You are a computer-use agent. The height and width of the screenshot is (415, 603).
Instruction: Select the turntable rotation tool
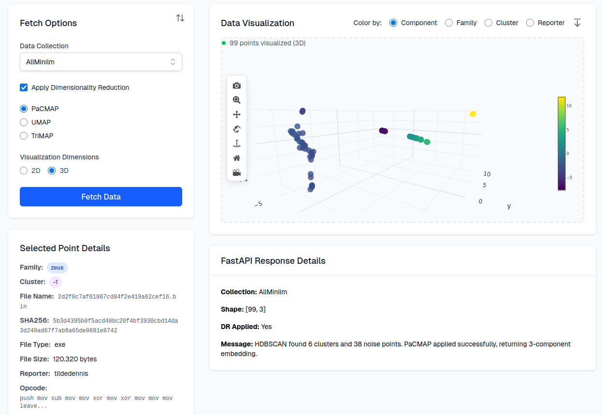pos(237,143)
